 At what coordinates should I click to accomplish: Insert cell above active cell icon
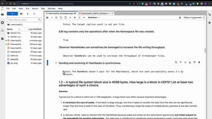coord(190,62)
